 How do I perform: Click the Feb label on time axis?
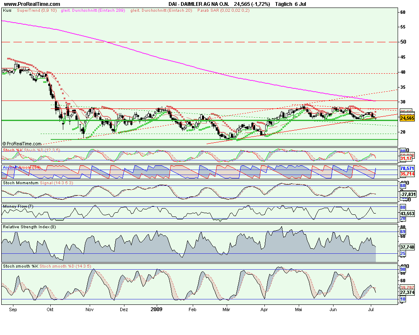coord(192,309)
